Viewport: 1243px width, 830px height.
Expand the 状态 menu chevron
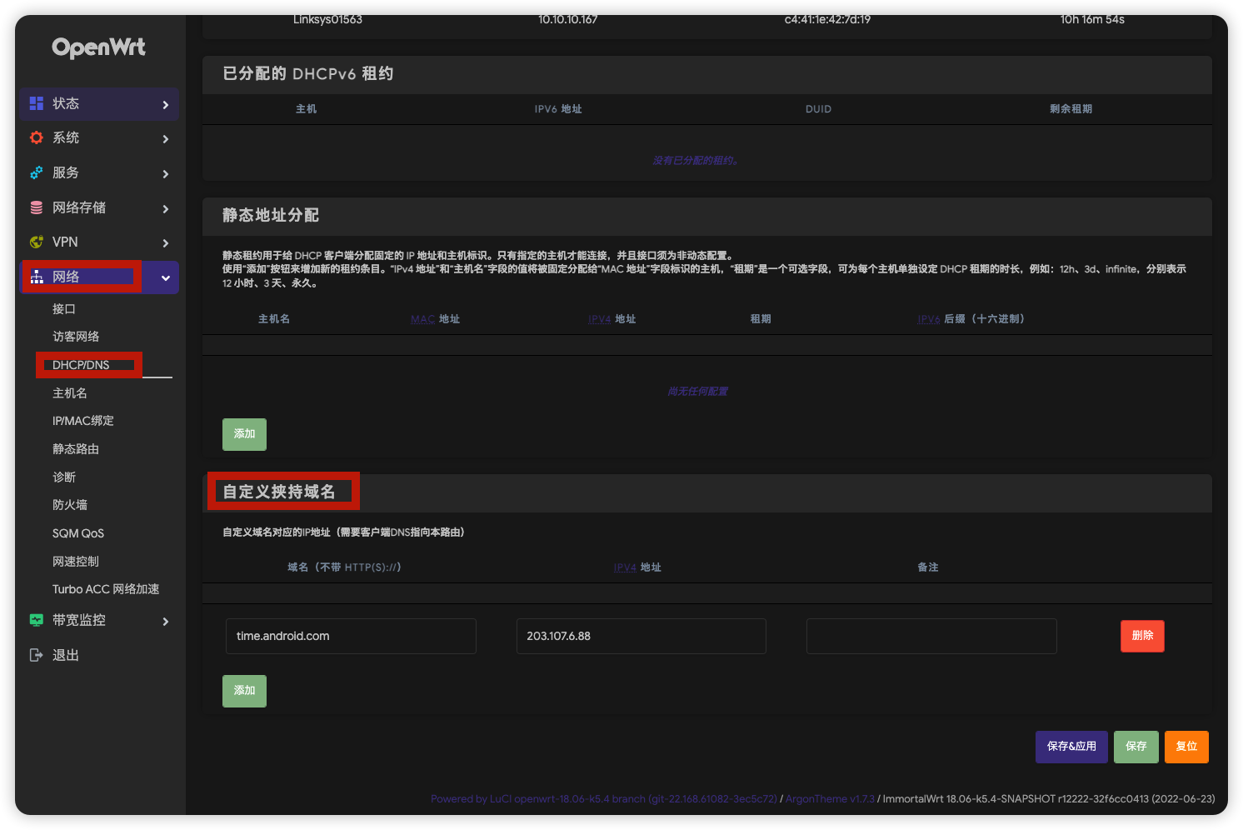tap(166, 104)
